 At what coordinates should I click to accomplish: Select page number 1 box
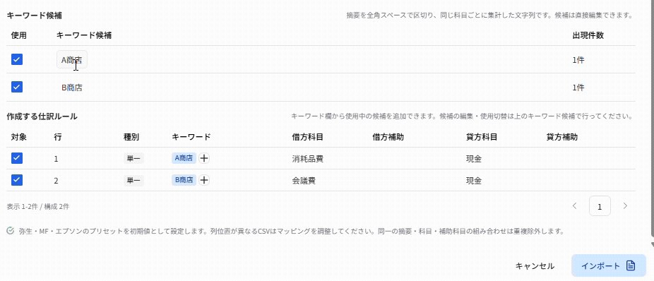click(x=600, y=206)
